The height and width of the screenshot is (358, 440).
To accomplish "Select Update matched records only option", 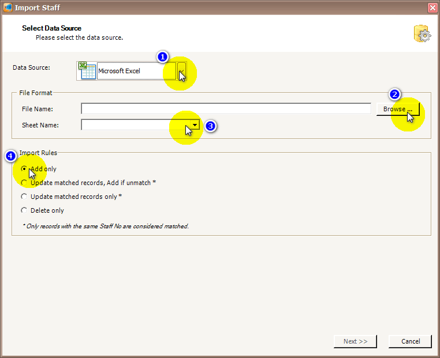I will click(24, 197).
